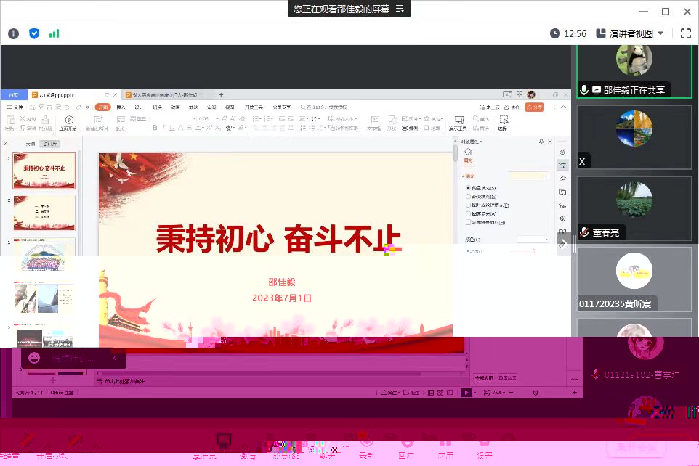Click the redo arrow in quick access

78,107
